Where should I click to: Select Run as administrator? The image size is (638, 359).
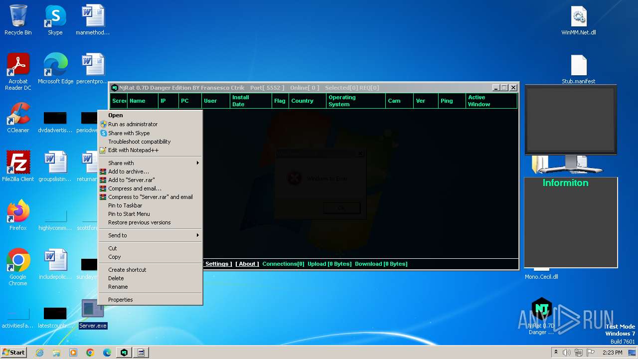150,124
